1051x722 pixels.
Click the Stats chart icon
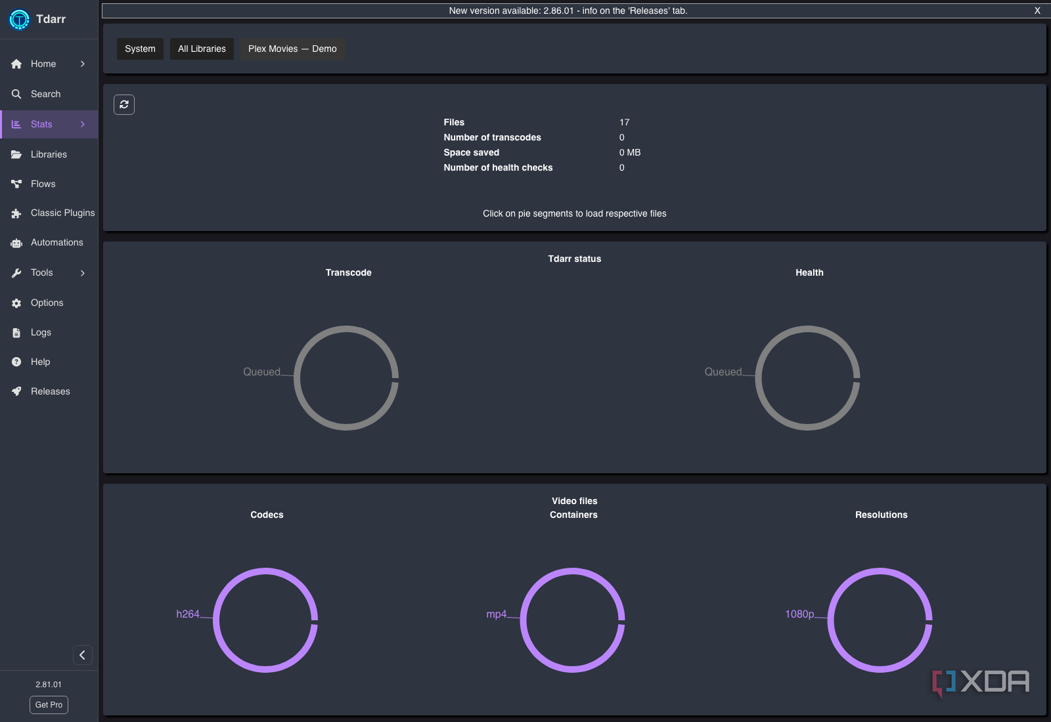coord(16,125)
